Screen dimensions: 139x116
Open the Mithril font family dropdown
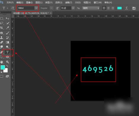(x=36, y=8)
